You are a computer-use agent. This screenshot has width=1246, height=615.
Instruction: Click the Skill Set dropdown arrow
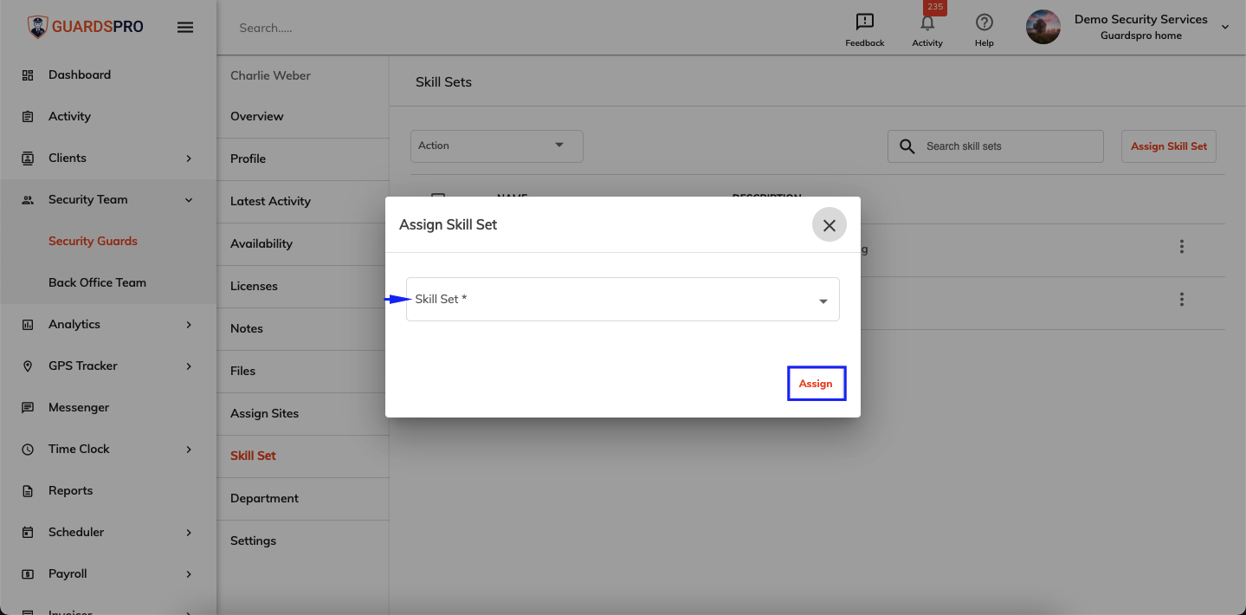pyautogui.click(x=823, y=301)
